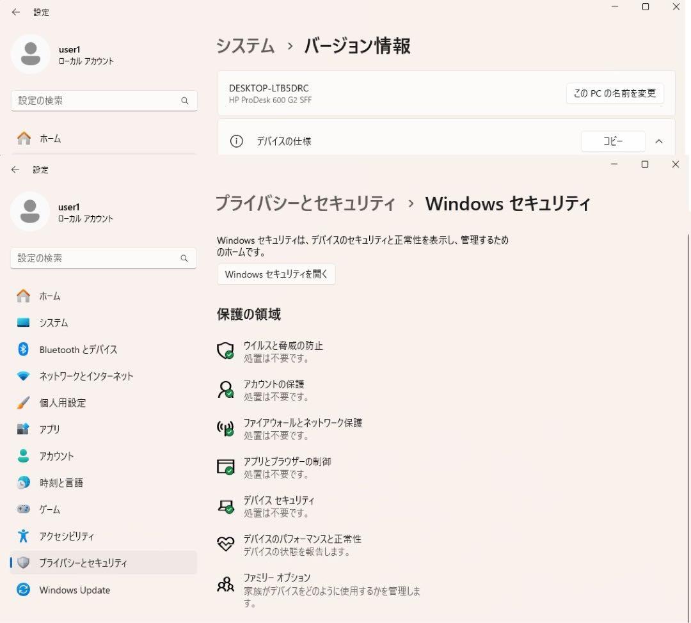Click この PC の名前を変更 button
Viewport: 691px width, 623px height.
pos(614,93)
